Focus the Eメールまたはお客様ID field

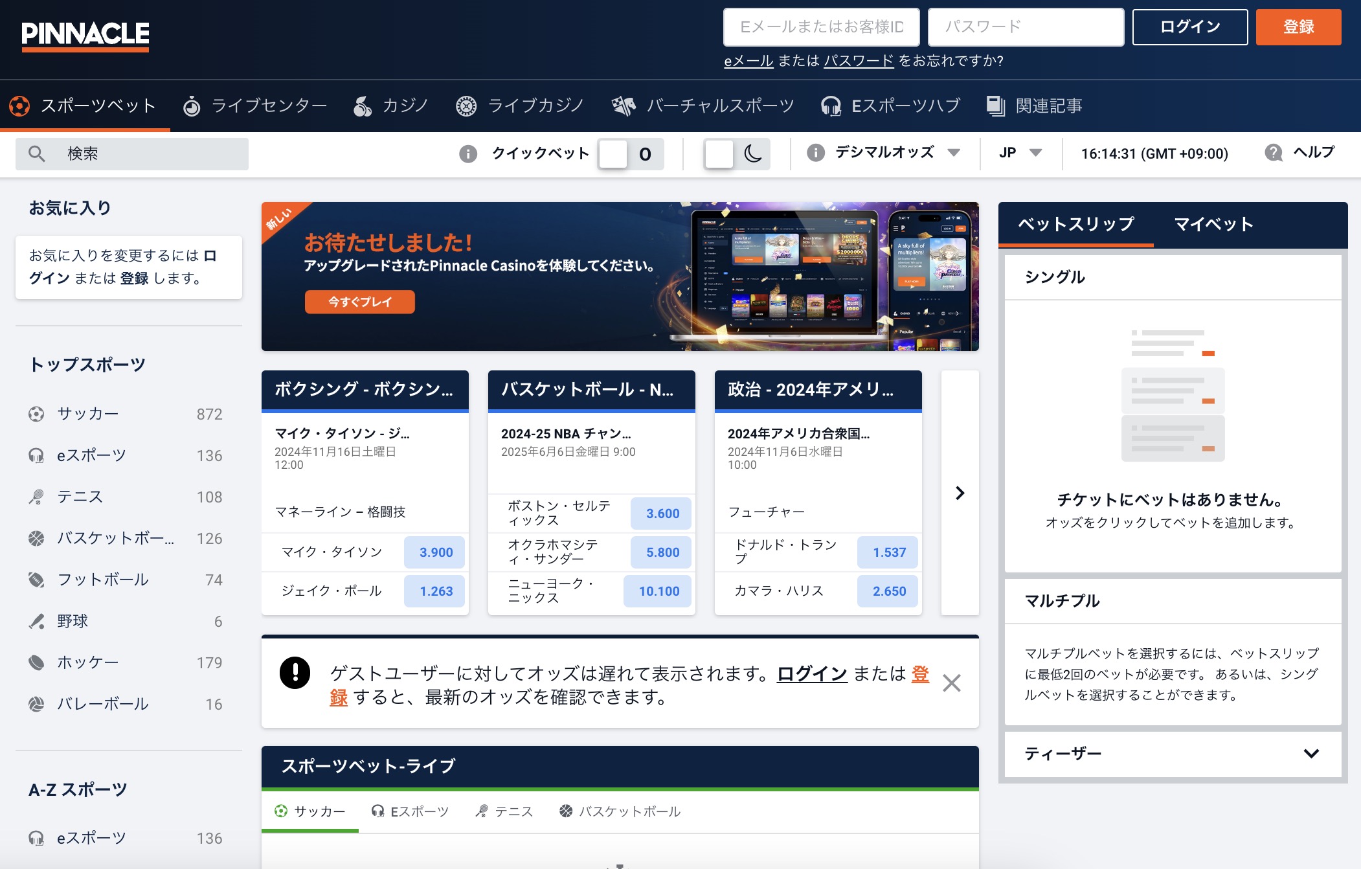tap(821, 27)
